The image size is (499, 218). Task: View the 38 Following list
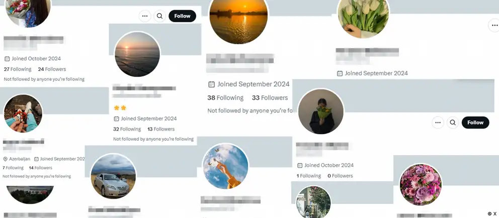(225, 98)
